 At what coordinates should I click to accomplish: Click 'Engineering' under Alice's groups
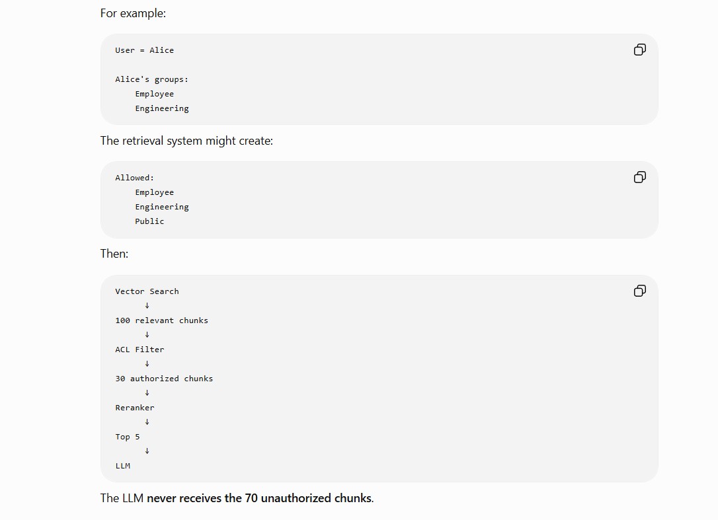click(161, 108)
